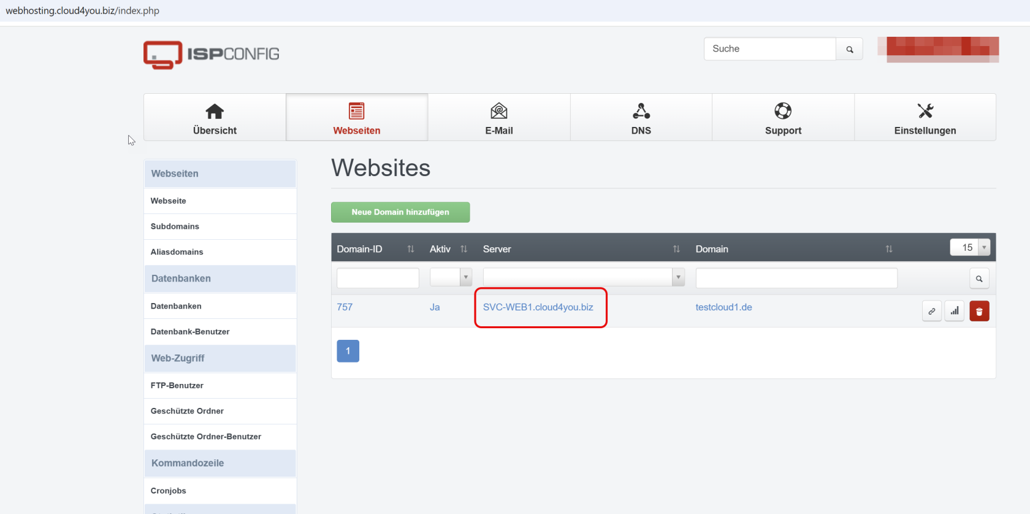Delete the testcloud1.de website with trash icon
This screenshot has width=1030, height=514.
[979, 312]
